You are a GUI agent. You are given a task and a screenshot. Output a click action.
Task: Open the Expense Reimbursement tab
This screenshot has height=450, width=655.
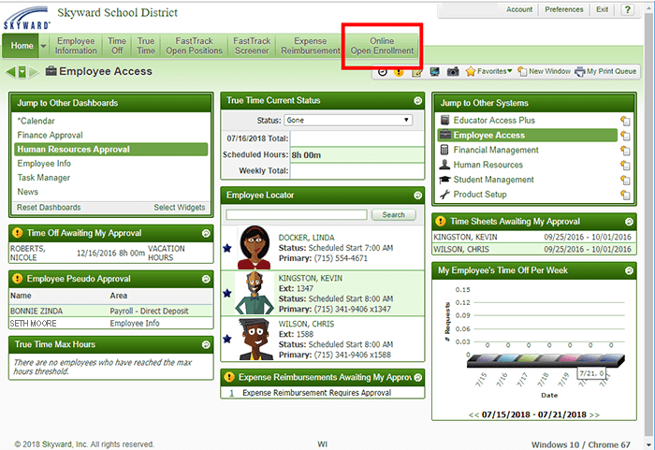click(x=311, y=46)
